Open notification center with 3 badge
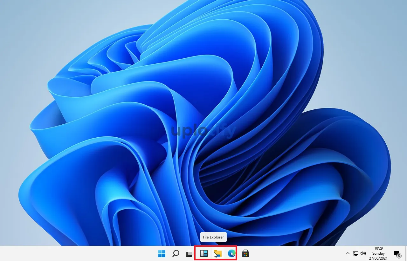407x261 pixels. 397,254
